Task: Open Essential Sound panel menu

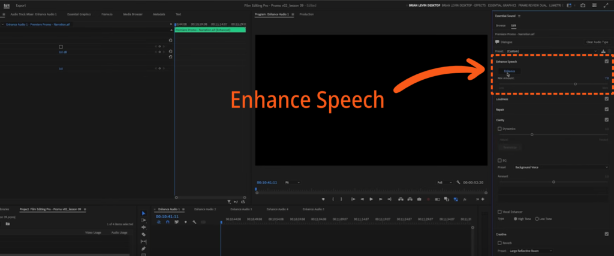Action: [519, 16]
